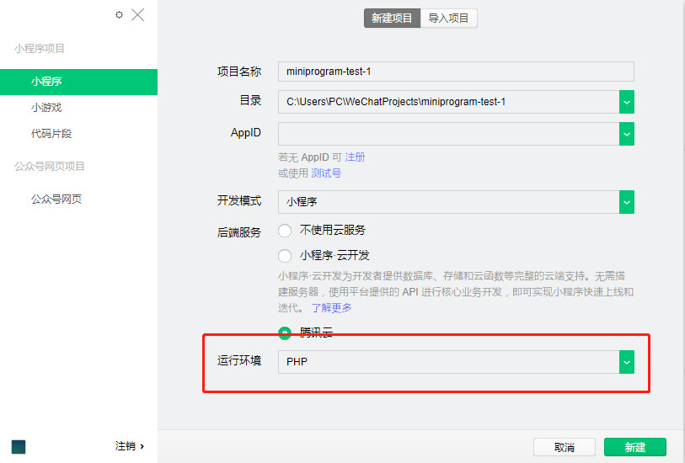The height and width of the screenshot is (463, 685).
Task: Click the 目录 path field
Action: click(448, 102)
